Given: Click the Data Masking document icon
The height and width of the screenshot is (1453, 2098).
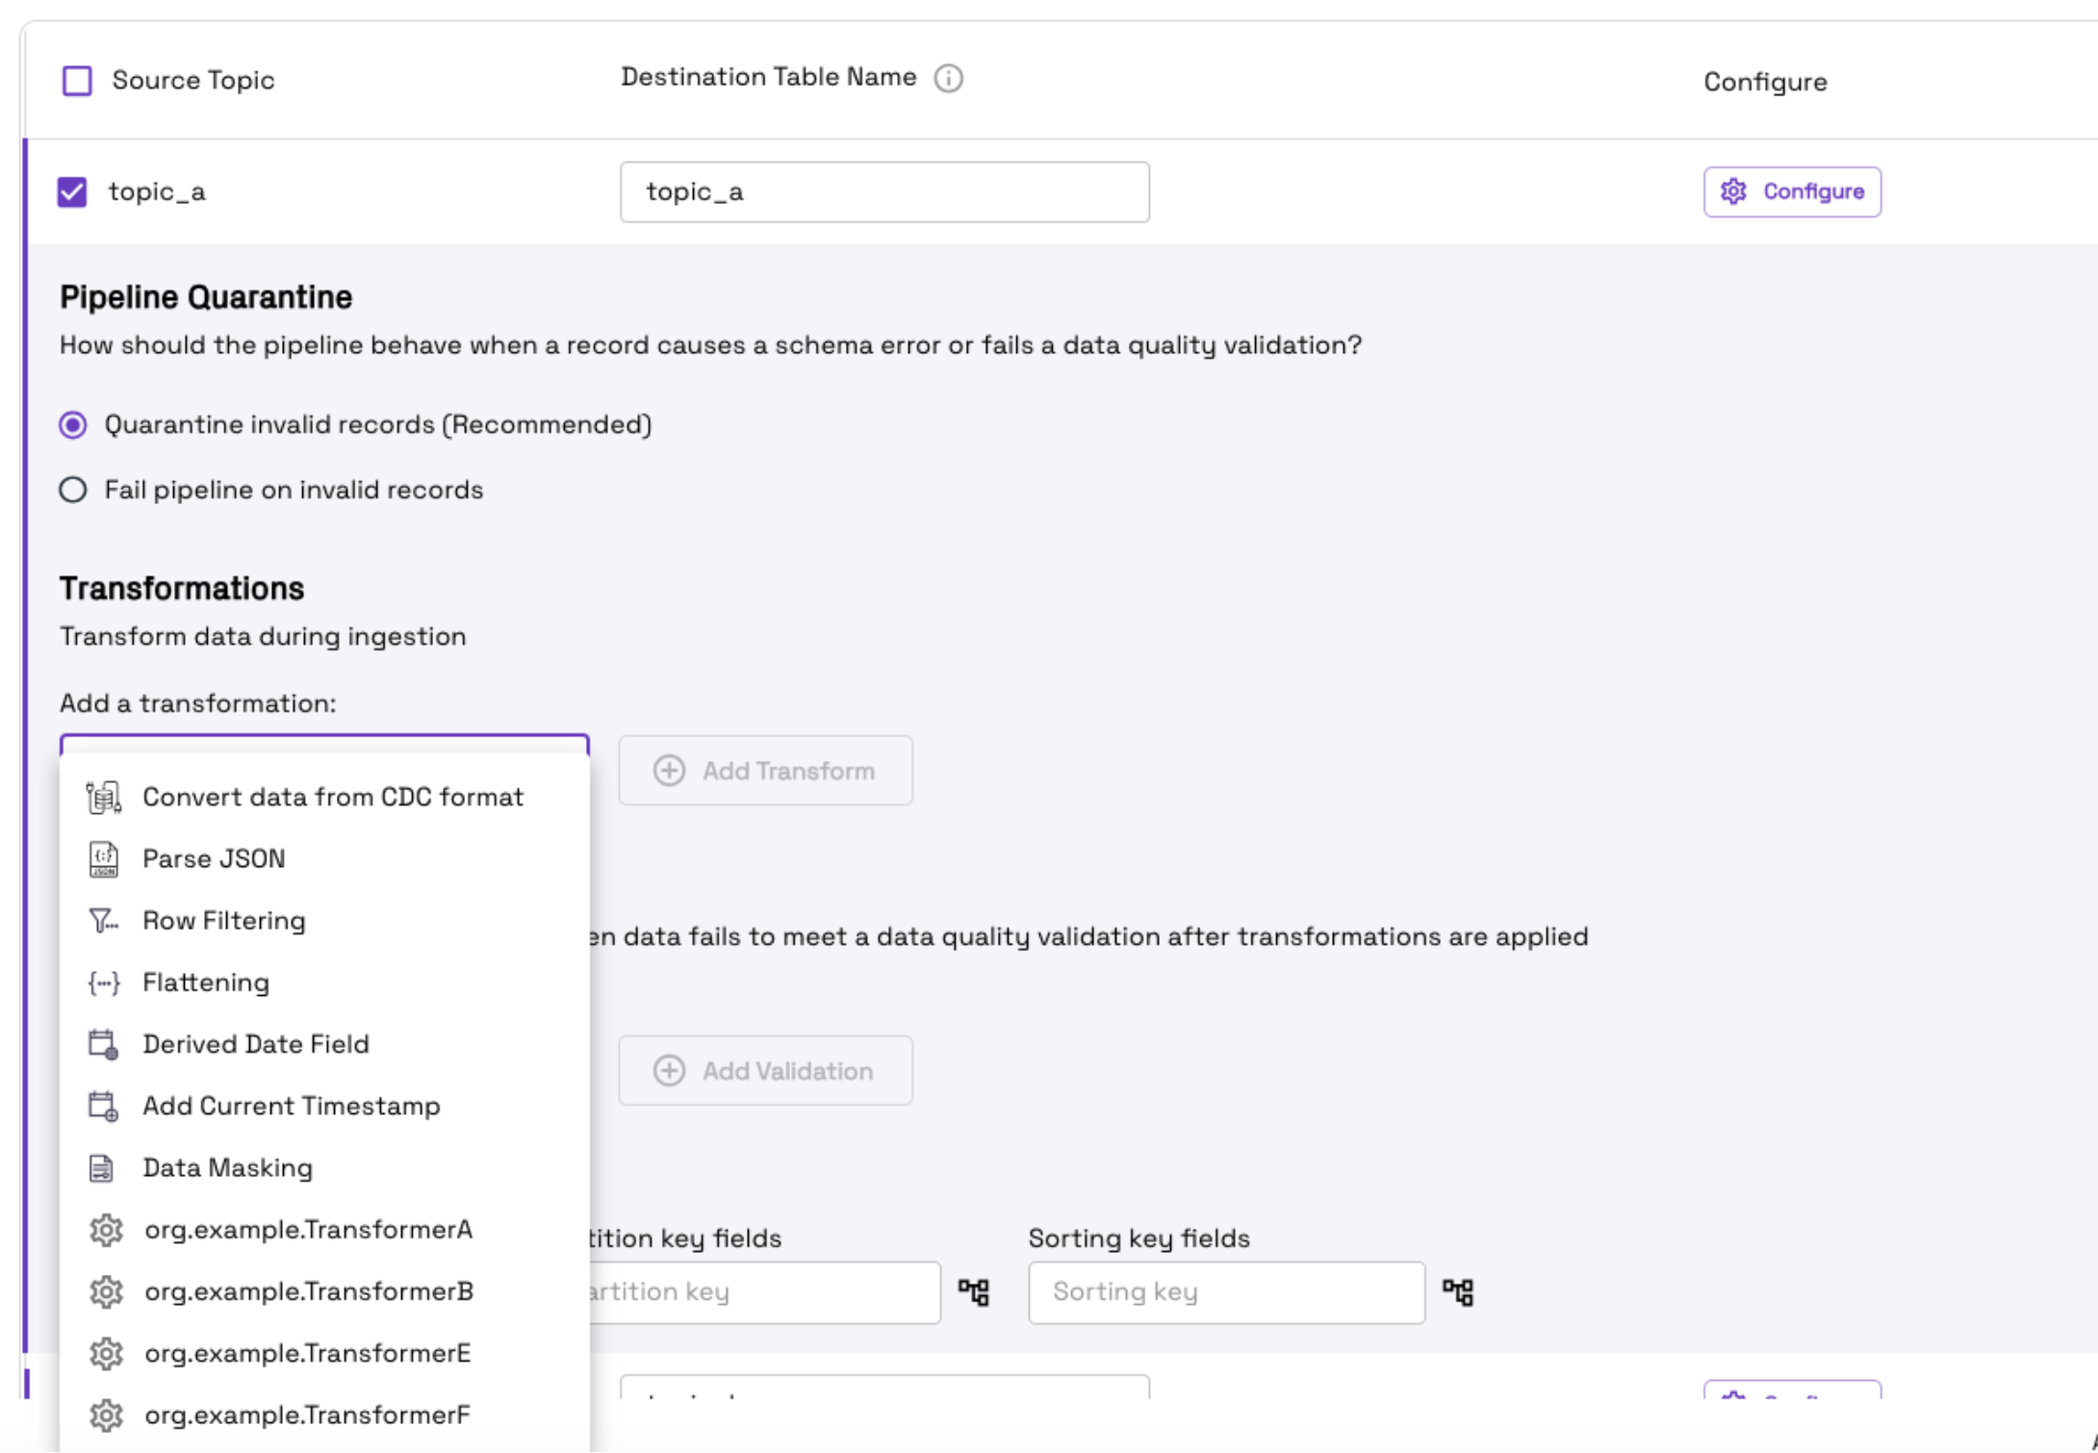Looking at the screenshot, I should 102,1168.
